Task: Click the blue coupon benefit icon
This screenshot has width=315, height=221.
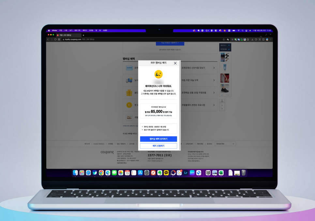Action: 129,68
